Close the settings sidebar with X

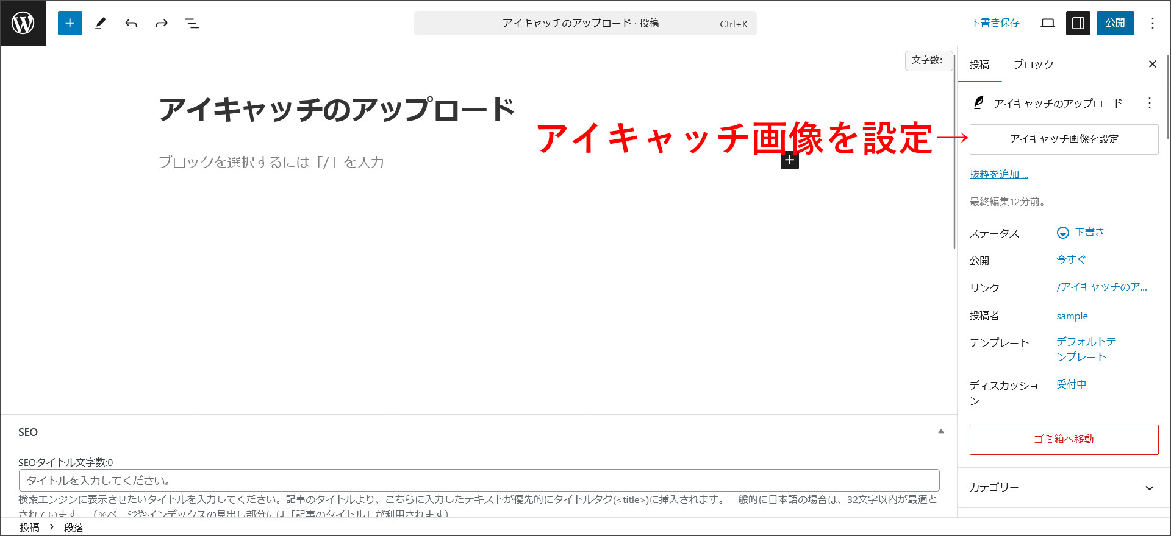tap(1152, 65)
